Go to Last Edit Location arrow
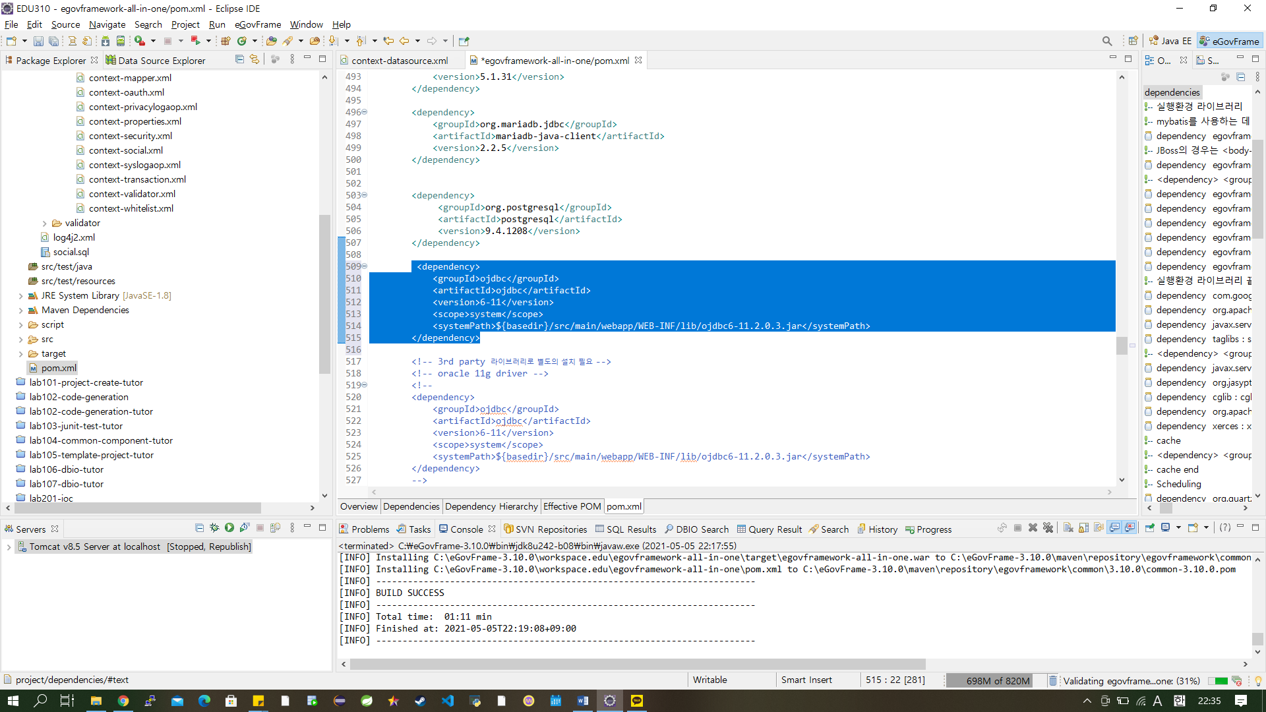This screenshot has height=712, width=1266. [x=388, y=41]
